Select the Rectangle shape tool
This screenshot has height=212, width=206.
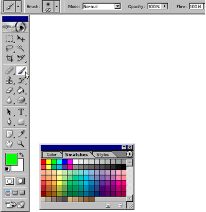click(x=21, y=122)
